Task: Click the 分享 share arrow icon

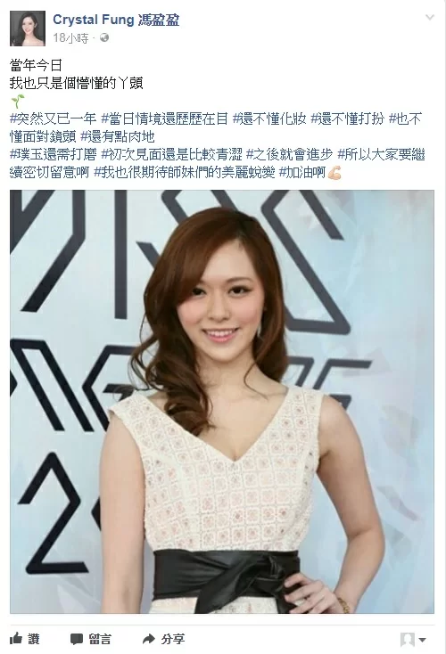Action: (x=149, y=639)
